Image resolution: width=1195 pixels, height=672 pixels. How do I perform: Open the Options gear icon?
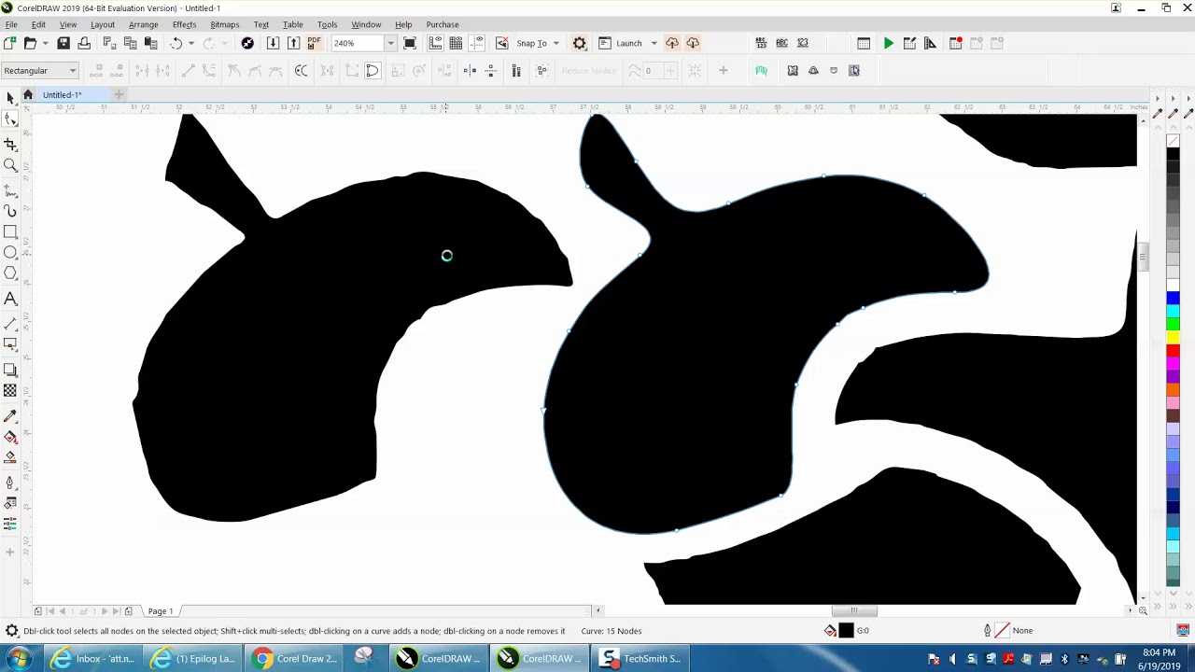pos(580,43)
